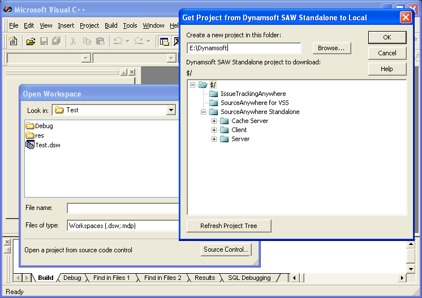Click the Paste clipboard icon

coord(100,41)
